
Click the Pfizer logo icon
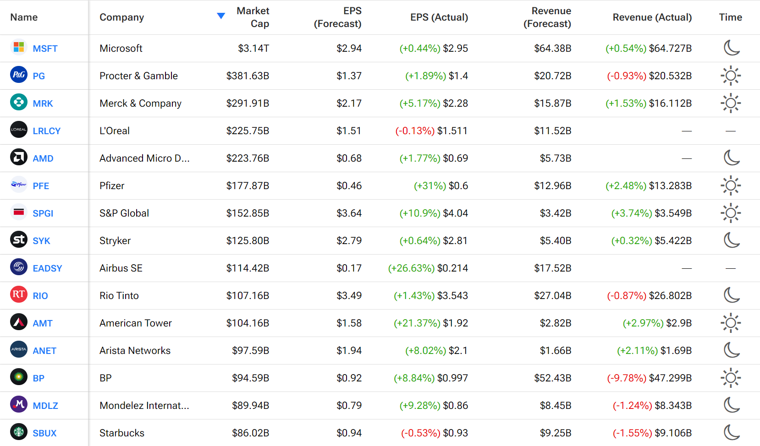19,185
